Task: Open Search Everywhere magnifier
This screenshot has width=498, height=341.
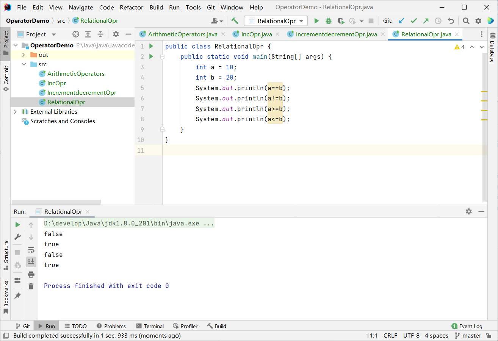Action: (466, 21)
